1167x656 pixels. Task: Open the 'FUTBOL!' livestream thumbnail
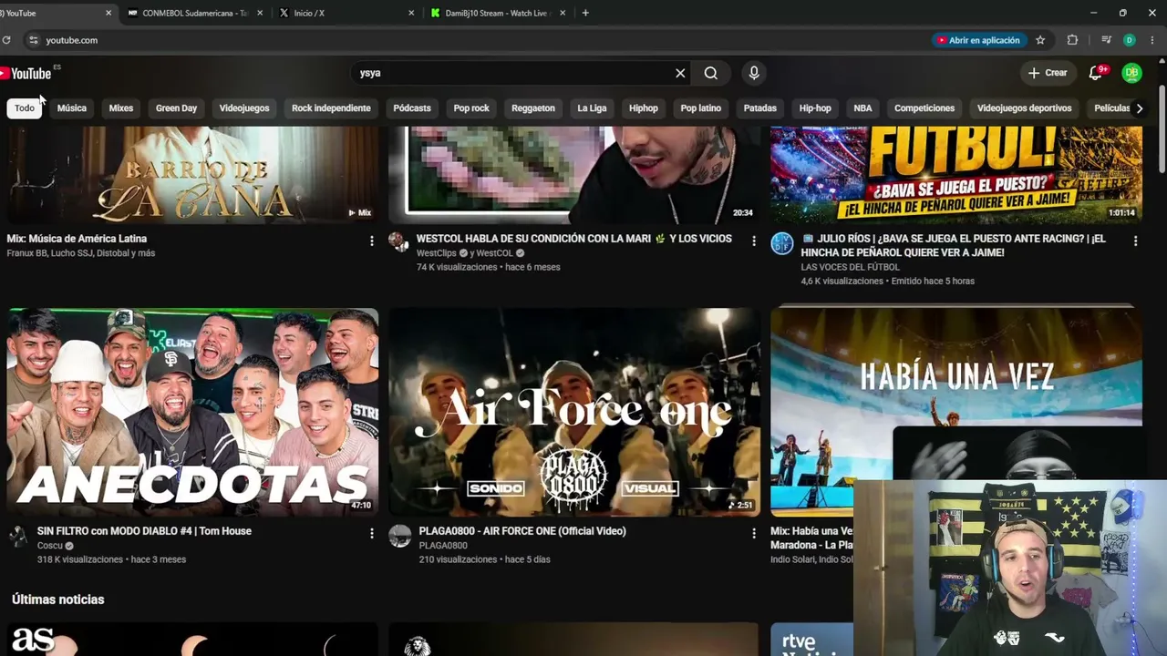tap(956, 175)
